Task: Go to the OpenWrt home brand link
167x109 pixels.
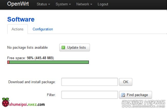Action: pyautogui.click(x=18, y=4)
